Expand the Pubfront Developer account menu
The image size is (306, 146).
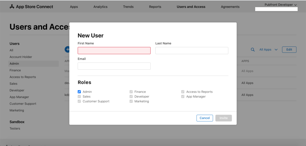281,5
